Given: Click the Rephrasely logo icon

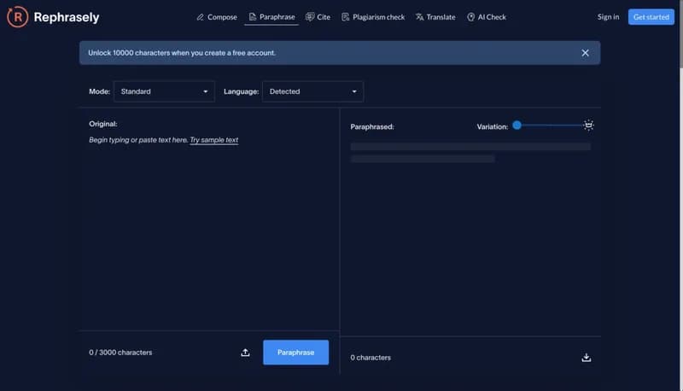Looking at the screenshot, I should pyautogui.click(x=17, y=17).
